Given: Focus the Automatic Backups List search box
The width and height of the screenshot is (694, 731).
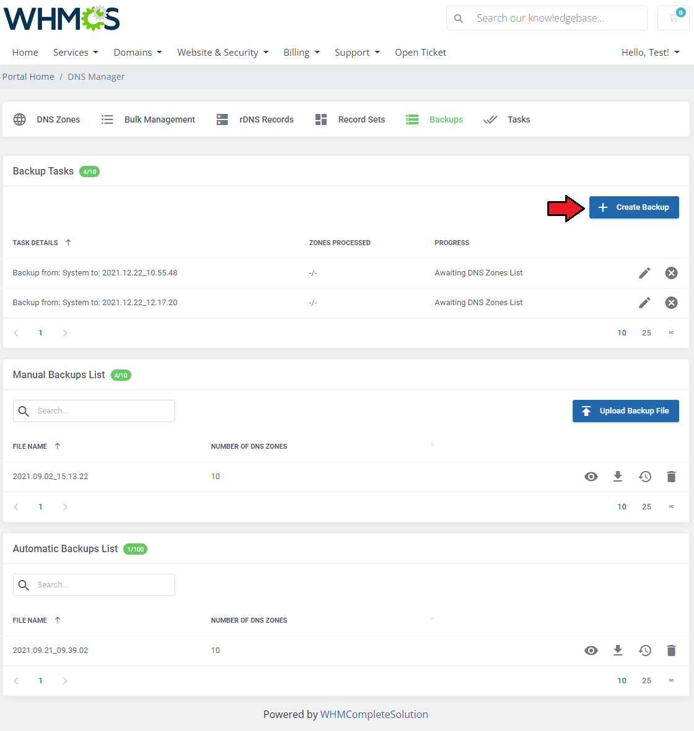Looking at the screenshot, I should 93,584.
